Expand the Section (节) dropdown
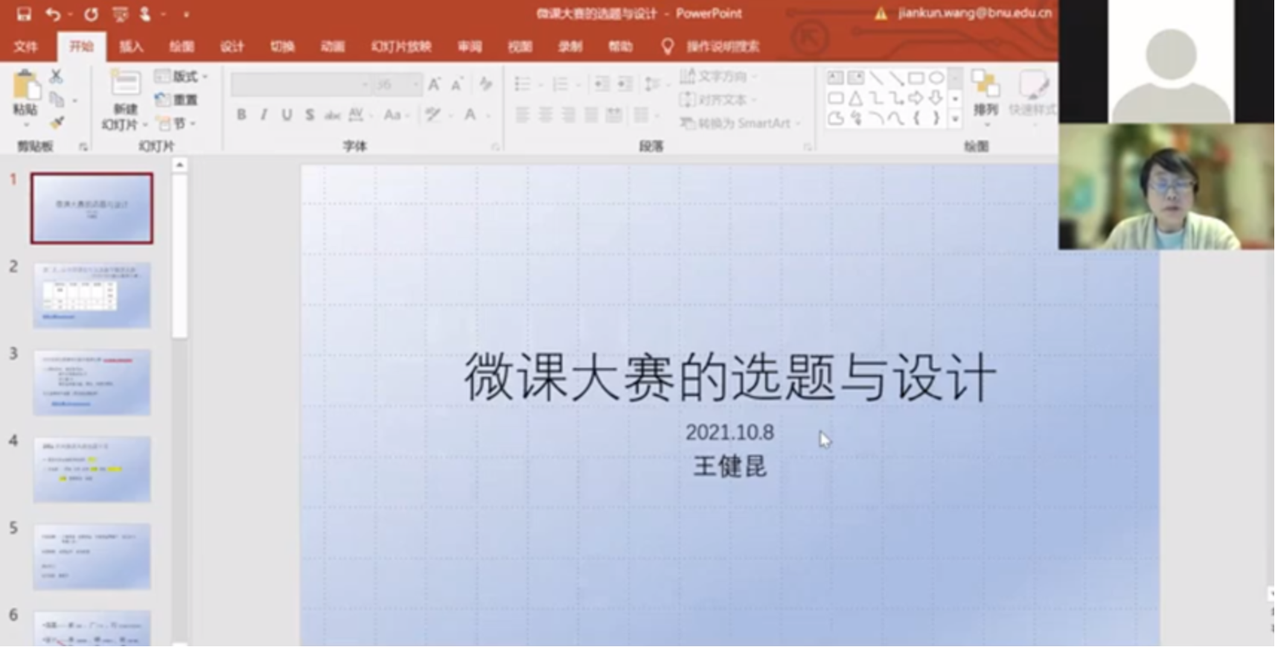 point(179,123)
